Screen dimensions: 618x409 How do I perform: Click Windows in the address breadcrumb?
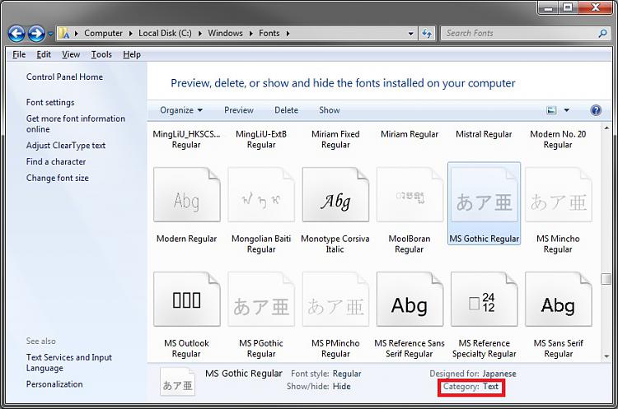pos(225,34)
